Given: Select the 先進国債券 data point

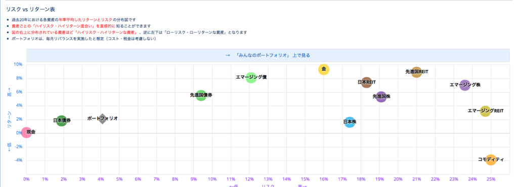Looking at the screenshot, I should tap(201, 95).
